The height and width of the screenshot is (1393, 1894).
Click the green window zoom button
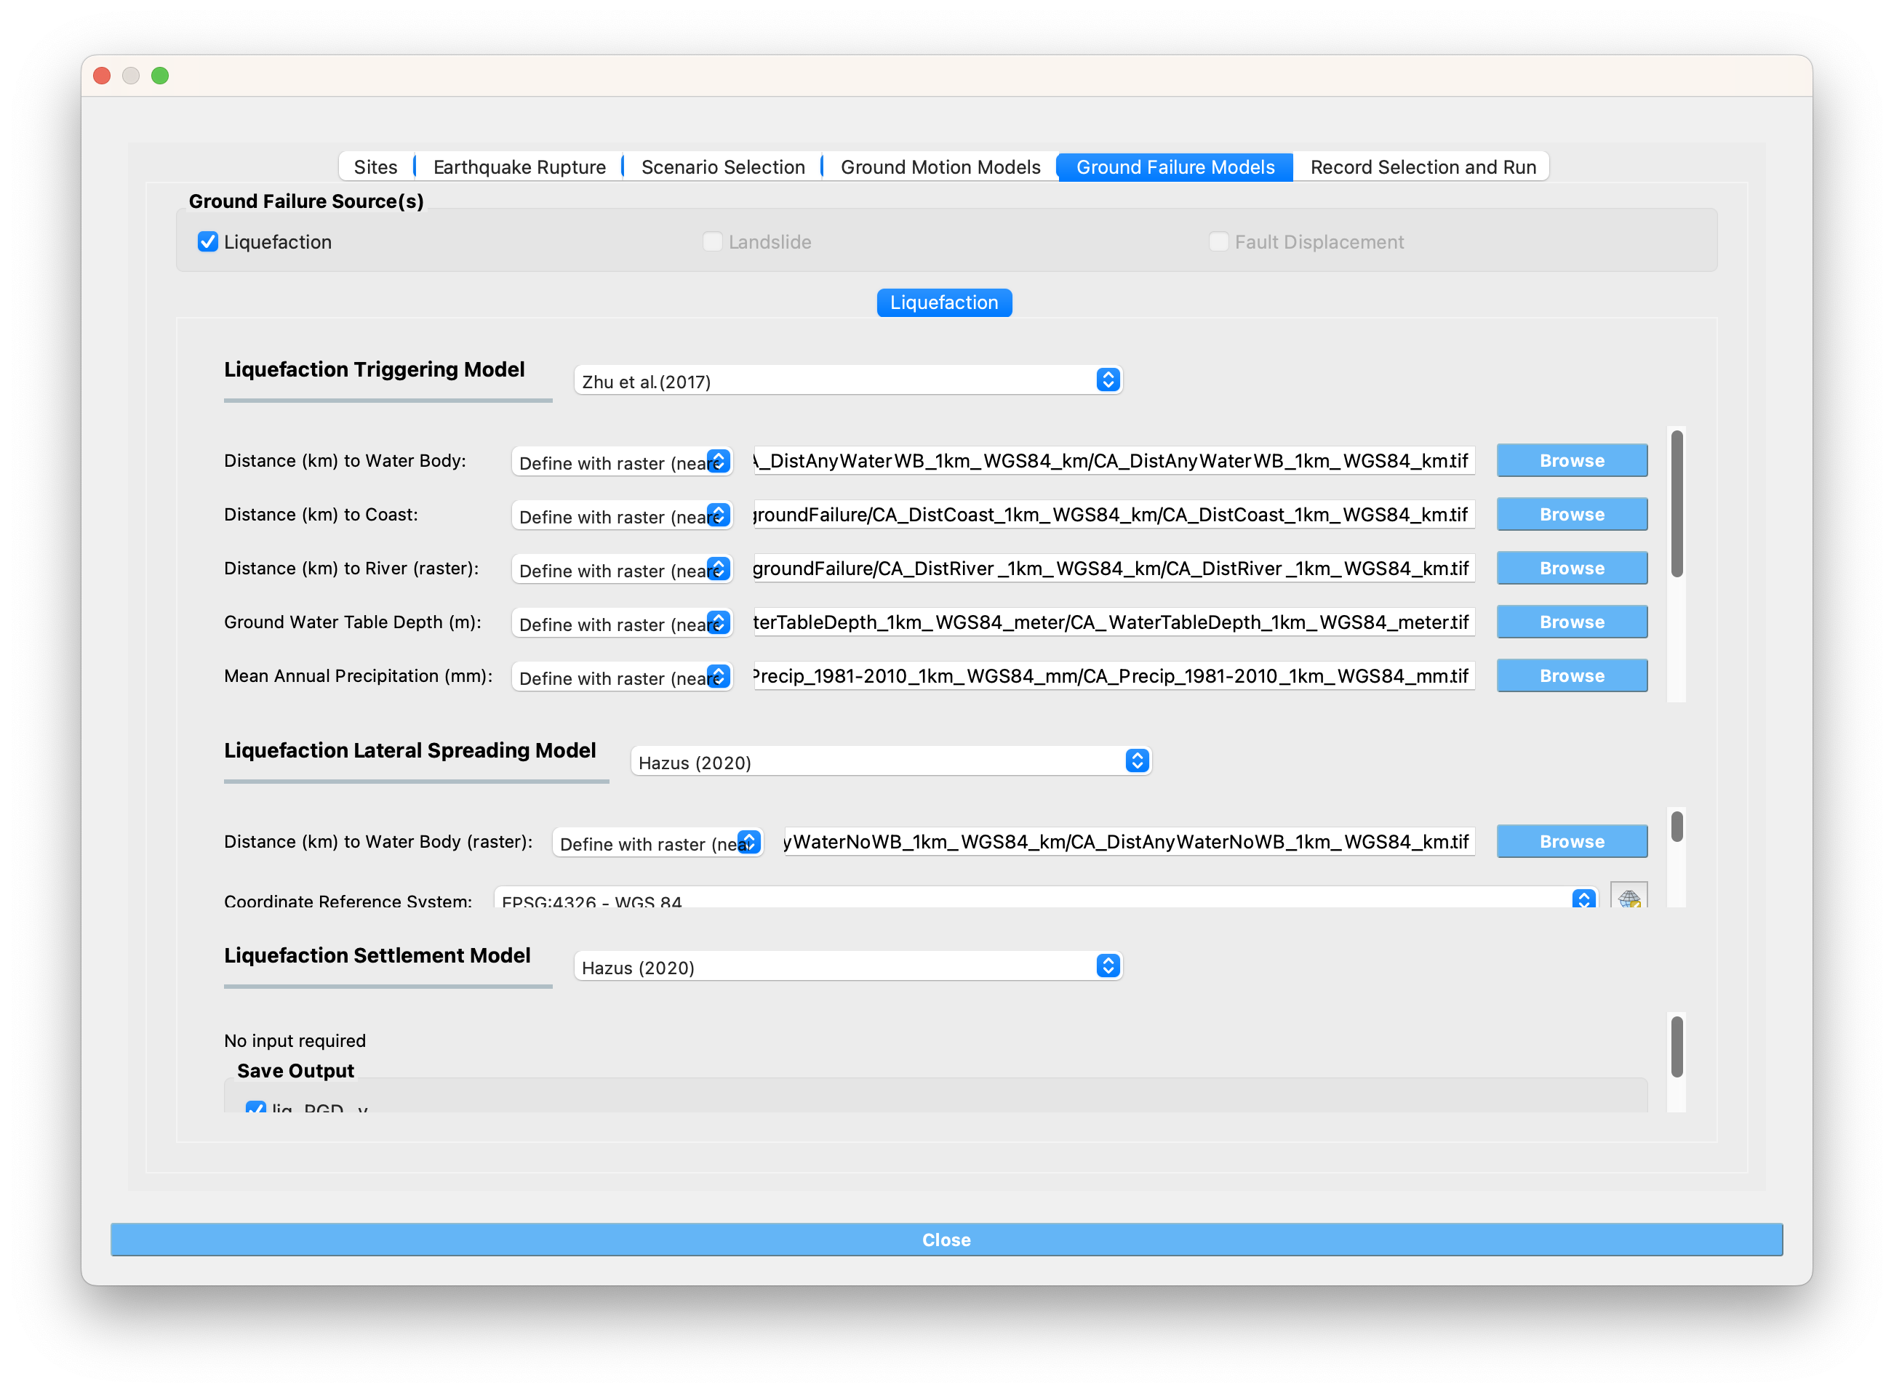(x=159, y=76)
